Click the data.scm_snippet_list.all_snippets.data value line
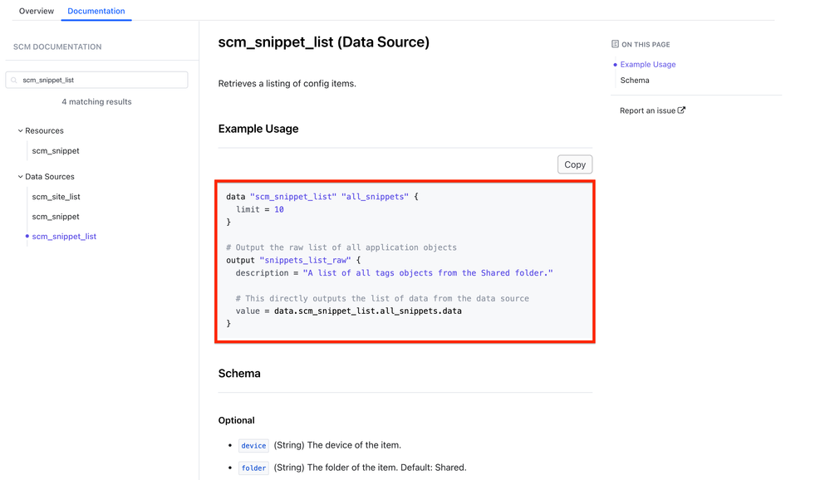This screenshot has height=480, width=830. coord(349,311)
